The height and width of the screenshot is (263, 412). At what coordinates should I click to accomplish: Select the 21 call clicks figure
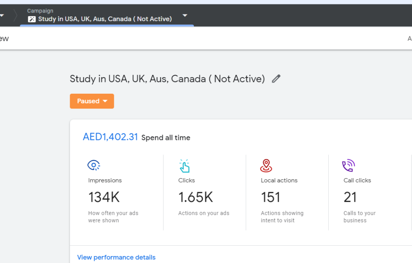(350, 197)
